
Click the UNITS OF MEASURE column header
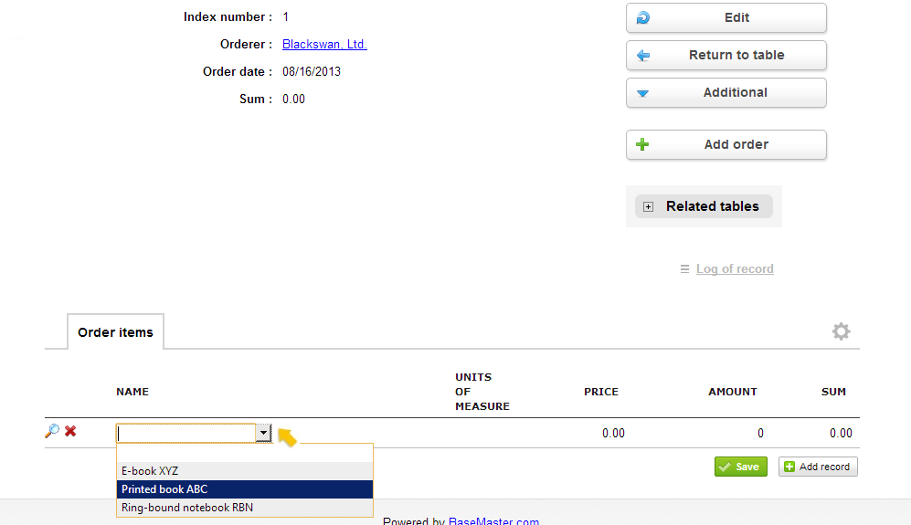(482, 392)
